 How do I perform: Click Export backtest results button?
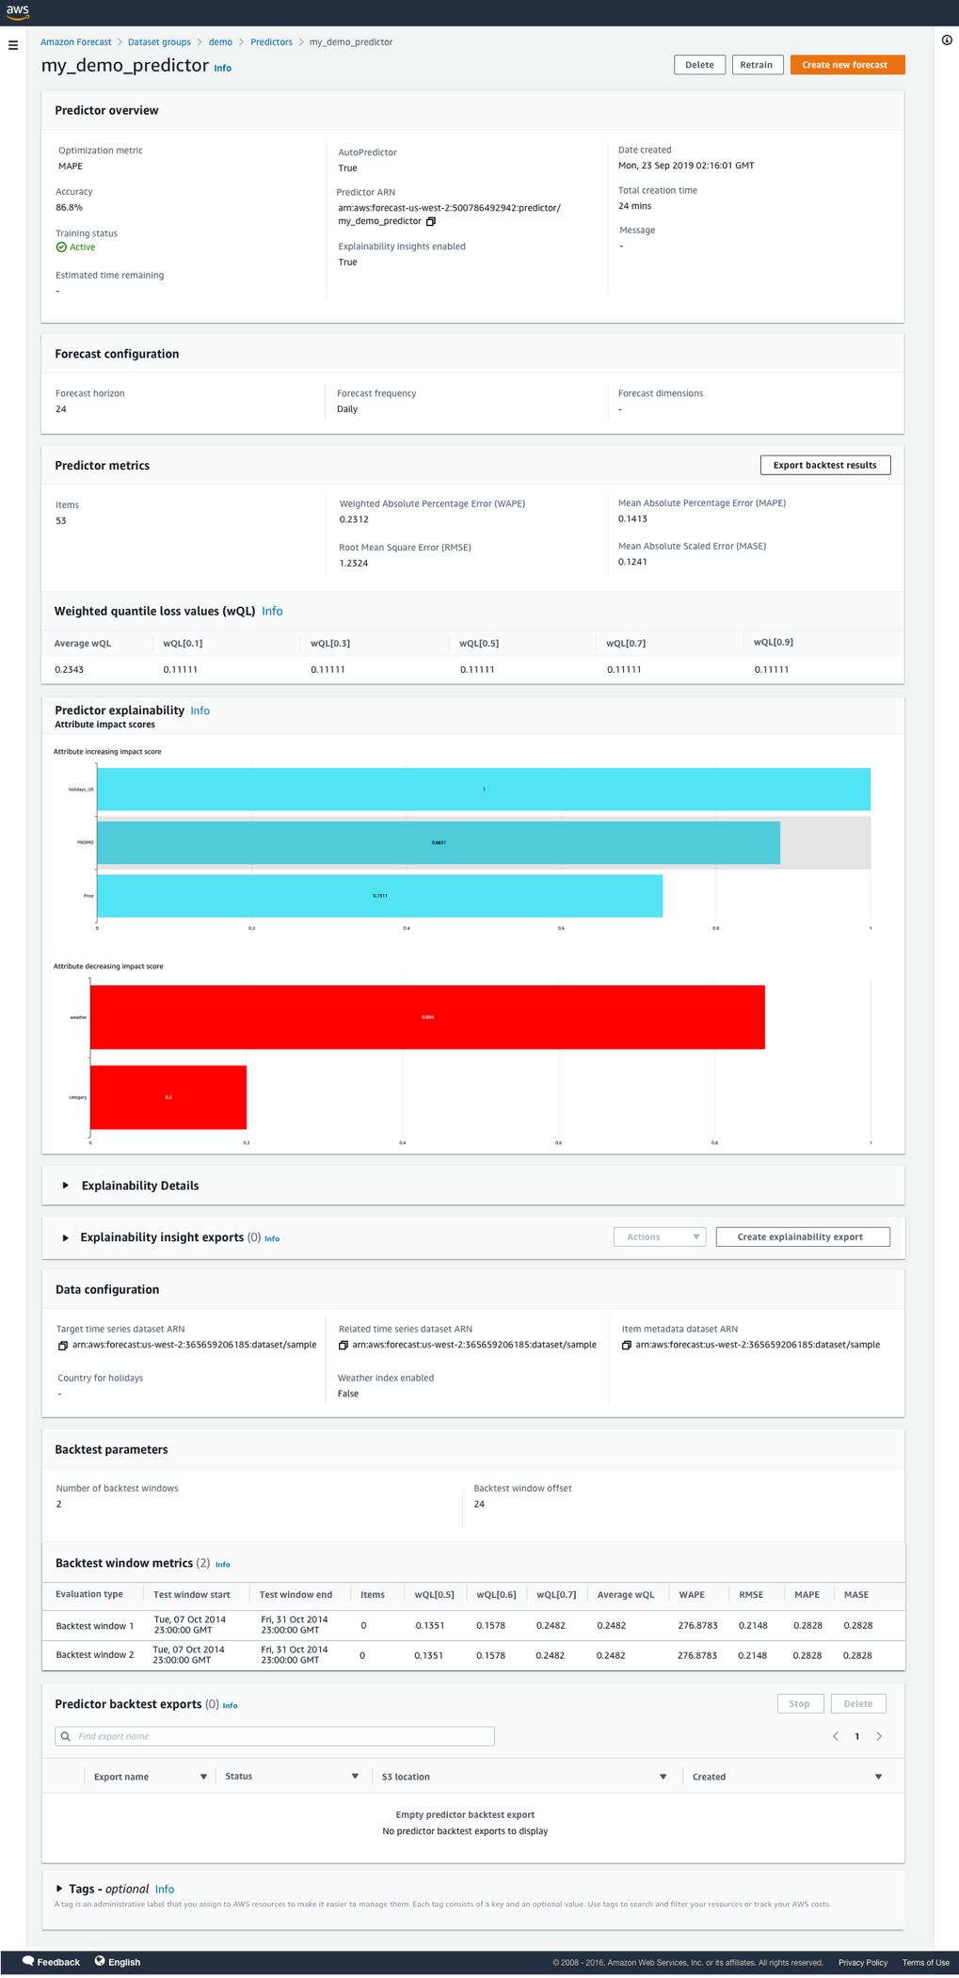pyautogui.click(x=825, y=465)
